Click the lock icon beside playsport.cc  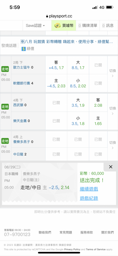click(x=47, y=16)
